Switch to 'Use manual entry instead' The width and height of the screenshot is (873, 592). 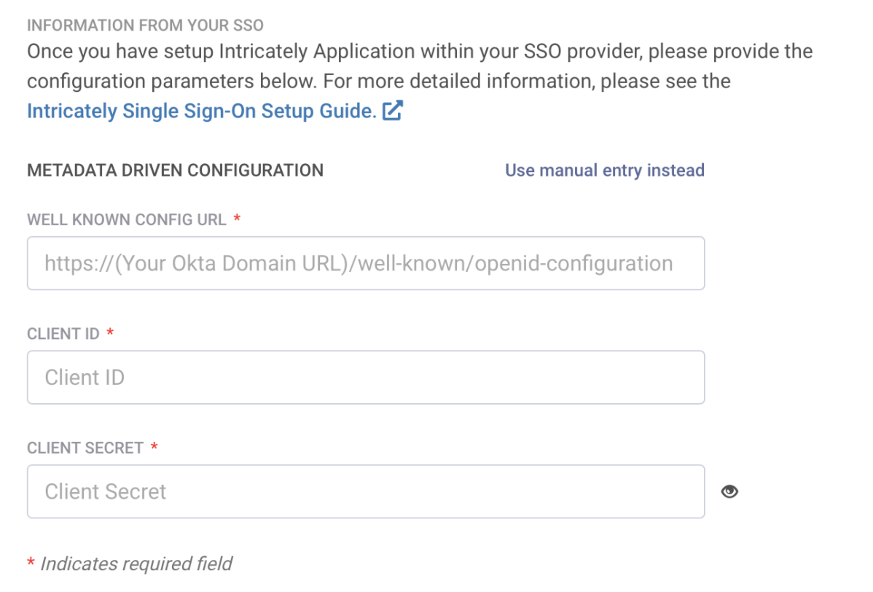click(x=604, y=171)
